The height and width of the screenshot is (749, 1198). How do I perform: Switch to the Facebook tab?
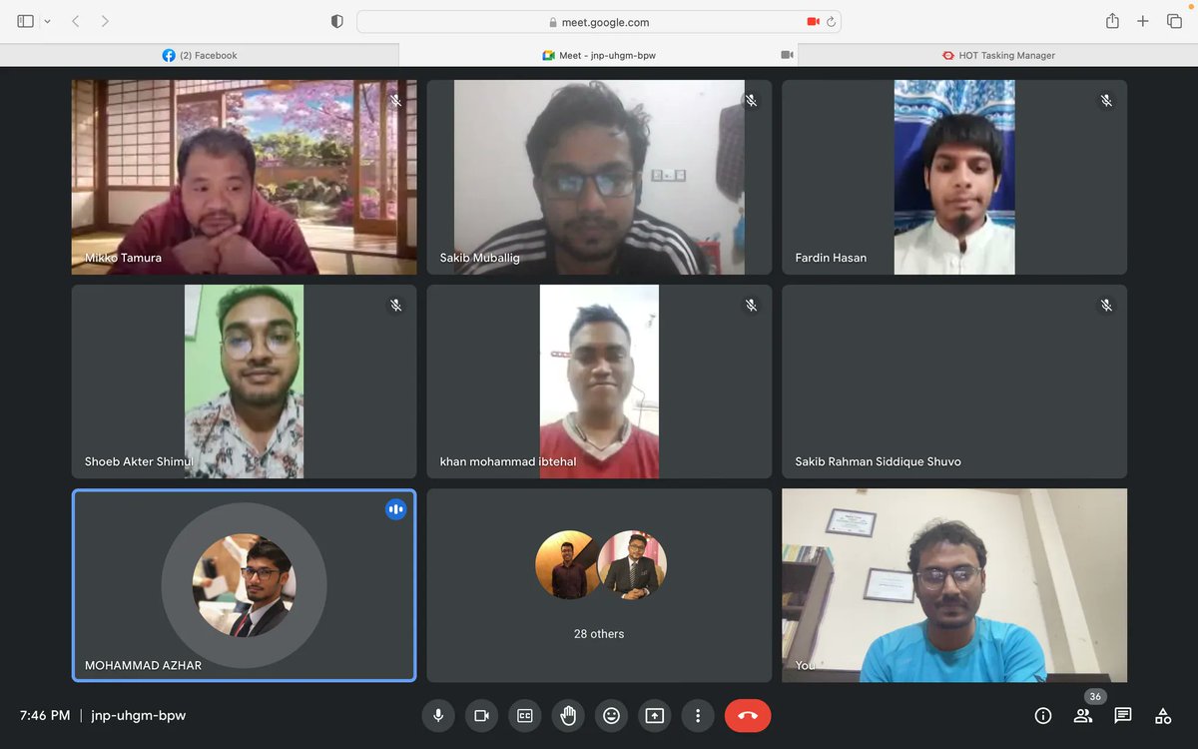pyautogui.click(x=200, y=55)
